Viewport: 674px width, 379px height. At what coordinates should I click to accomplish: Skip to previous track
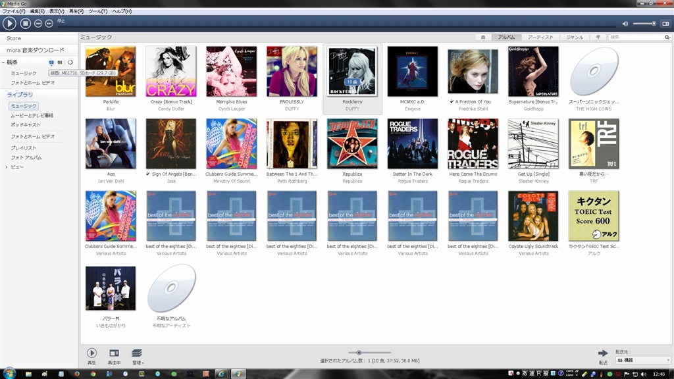38,24
